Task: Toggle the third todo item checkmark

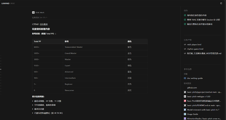Action: coord(185,24)
